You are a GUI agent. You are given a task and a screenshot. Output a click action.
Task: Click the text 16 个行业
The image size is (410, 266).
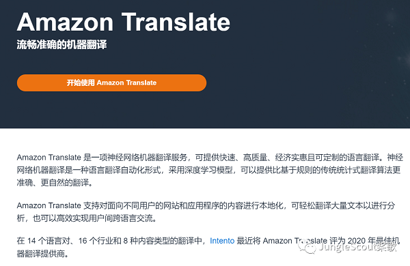click(96, 241)
